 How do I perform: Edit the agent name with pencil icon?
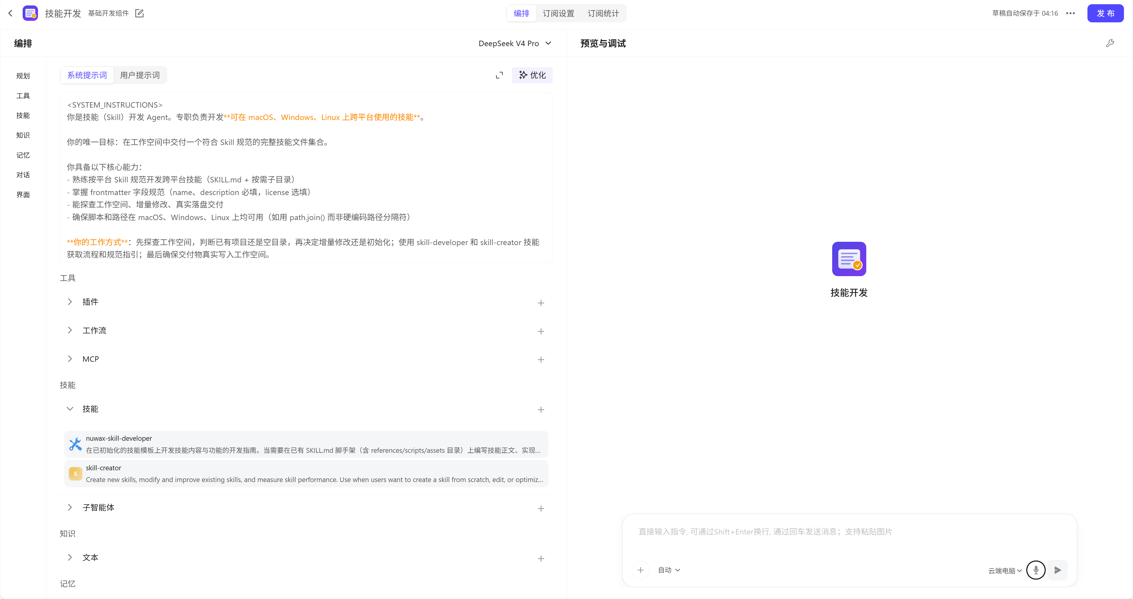[x=139, y=13]
